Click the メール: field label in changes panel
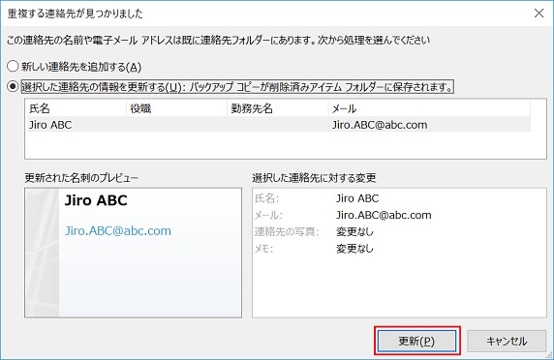 coord(268,215)
